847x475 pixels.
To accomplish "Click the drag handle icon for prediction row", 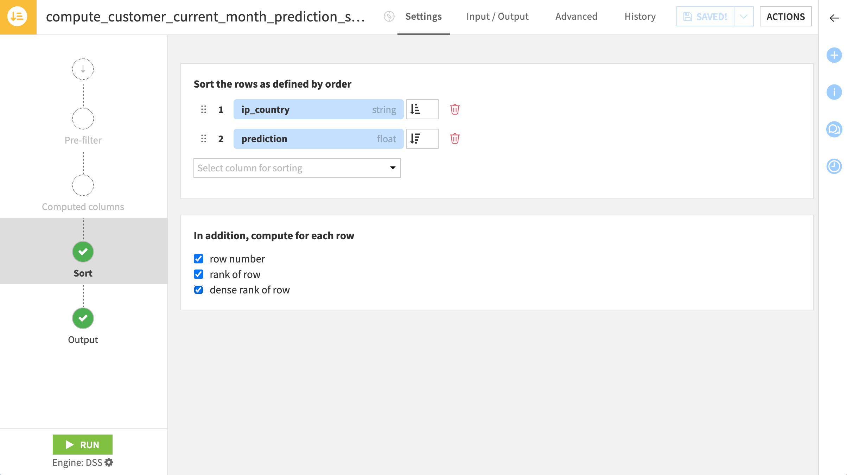I will click(204, 138).
